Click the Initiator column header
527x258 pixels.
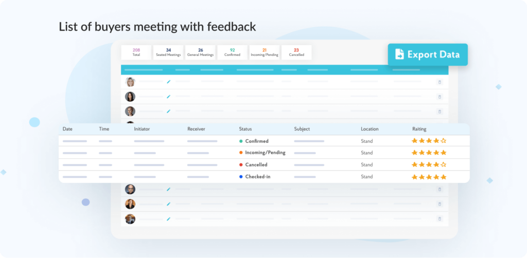pos(142,129)
